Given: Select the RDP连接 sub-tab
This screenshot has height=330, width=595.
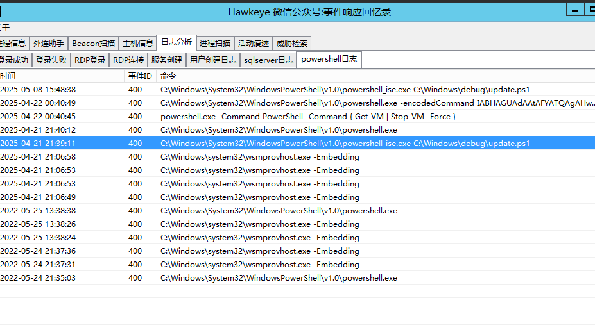Looking at the screenshot, I should tap(128, 60).
